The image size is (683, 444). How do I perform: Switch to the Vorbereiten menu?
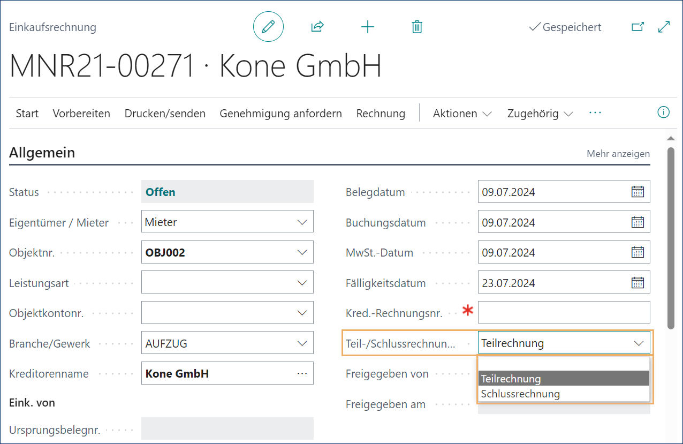(x=81, y=113)
